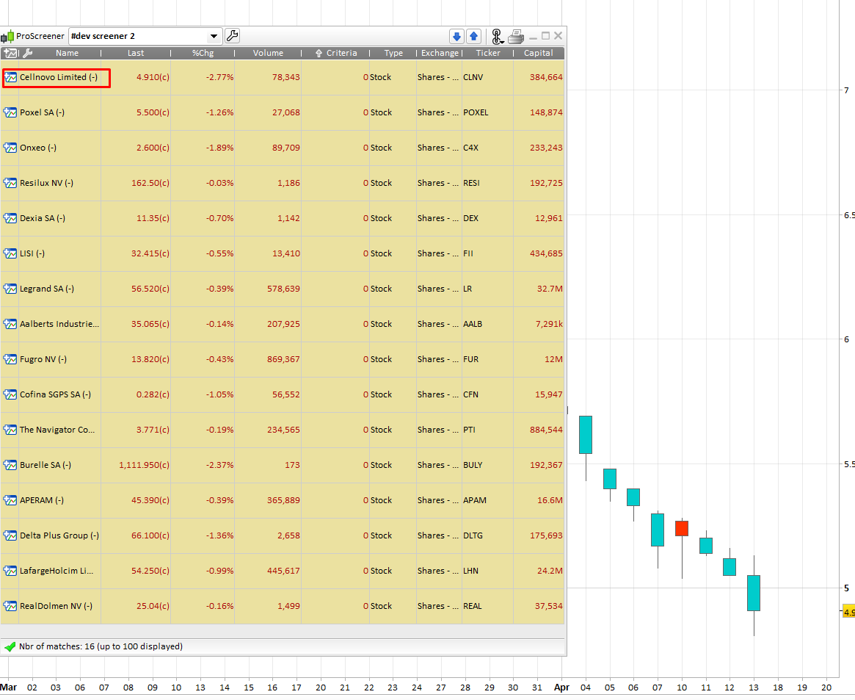855x700 pixels.
Task: Sort by the Capital column header
Action: click(538, 53)
